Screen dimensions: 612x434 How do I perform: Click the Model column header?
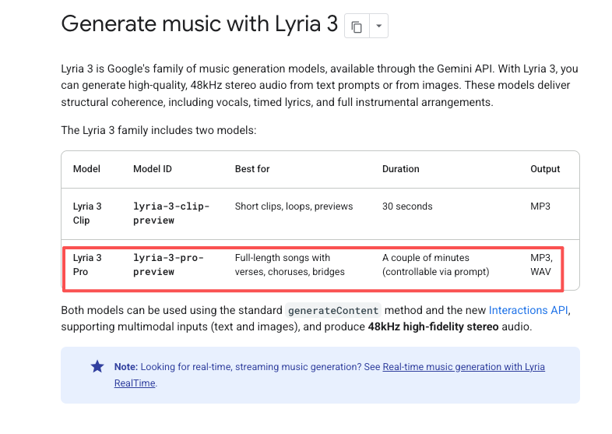(x=86, y=169)
